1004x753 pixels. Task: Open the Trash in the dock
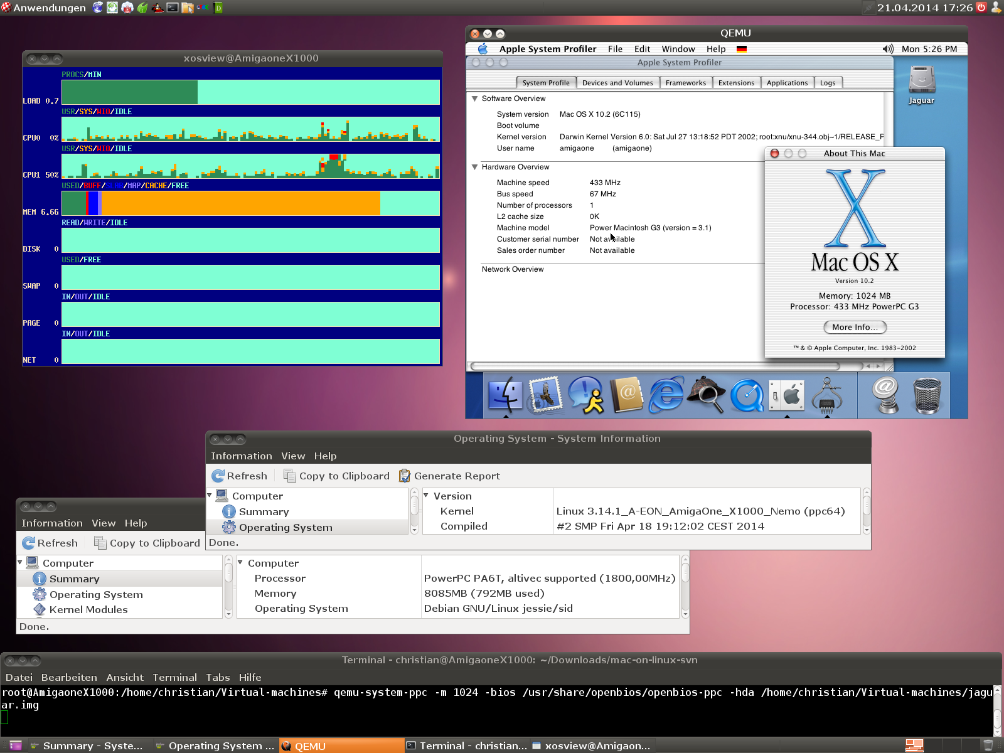tap(927, 395)
